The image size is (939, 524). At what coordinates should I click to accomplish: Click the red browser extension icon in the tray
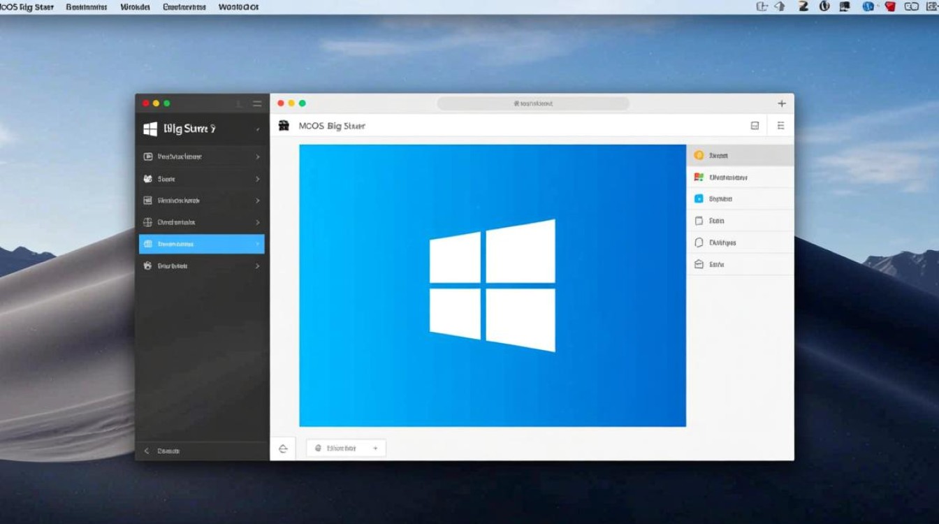(x=890, y=6)
